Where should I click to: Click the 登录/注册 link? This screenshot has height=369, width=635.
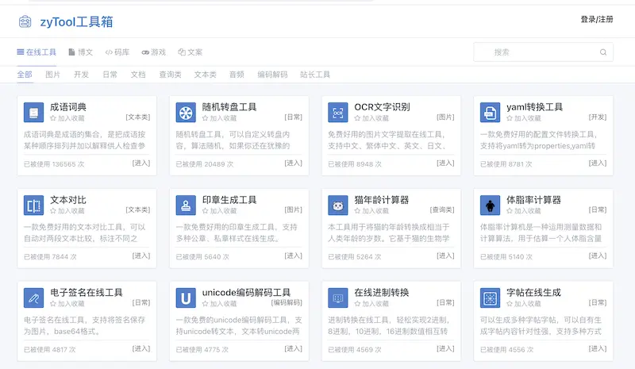click(x=597, y=19)
